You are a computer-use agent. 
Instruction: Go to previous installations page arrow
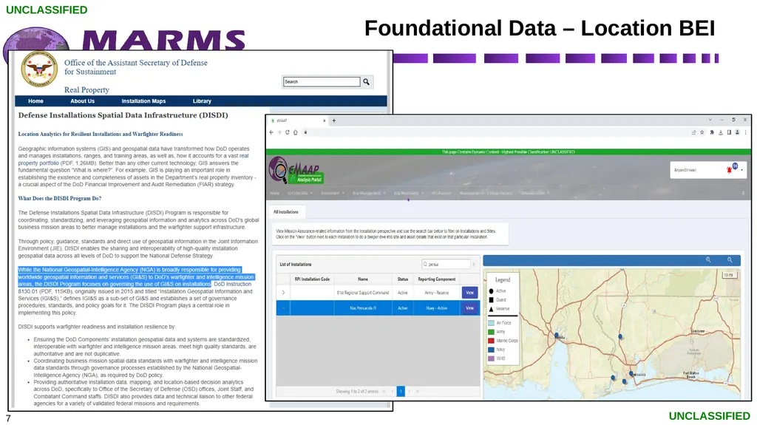tap(392, 391)
